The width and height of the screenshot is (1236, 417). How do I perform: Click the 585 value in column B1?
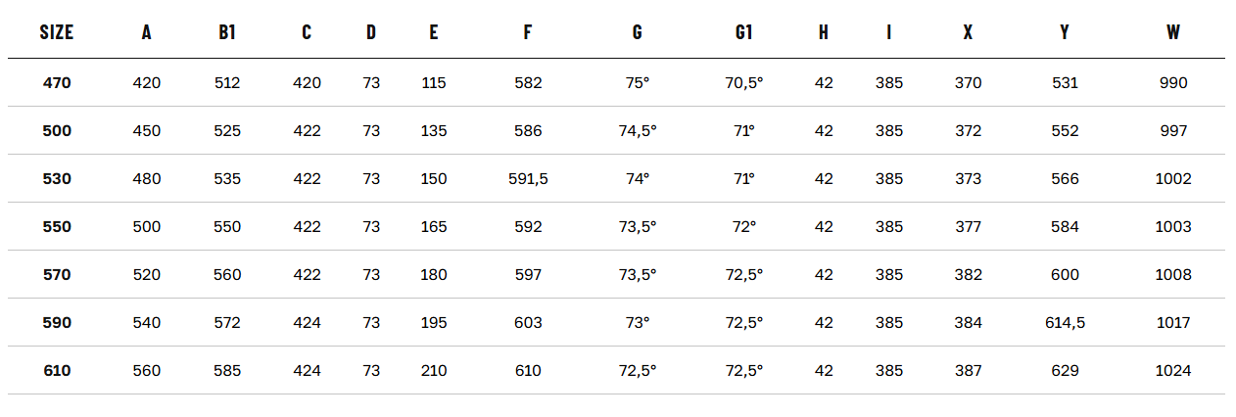coord(227,371)
